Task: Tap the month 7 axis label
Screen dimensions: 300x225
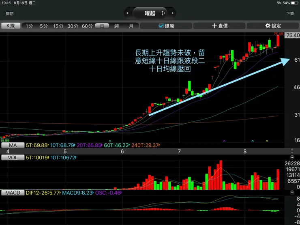Action: click(179, 151)
